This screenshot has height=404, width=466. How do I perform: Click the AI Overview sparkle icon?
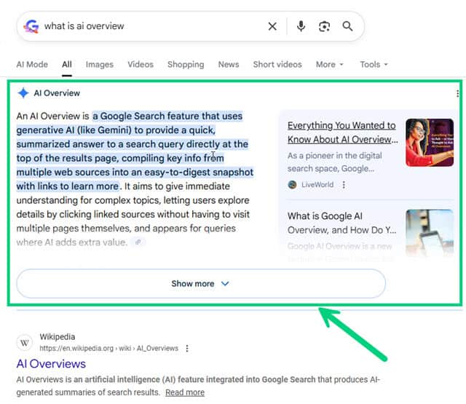pyautogui.click(x=23, y=93)
